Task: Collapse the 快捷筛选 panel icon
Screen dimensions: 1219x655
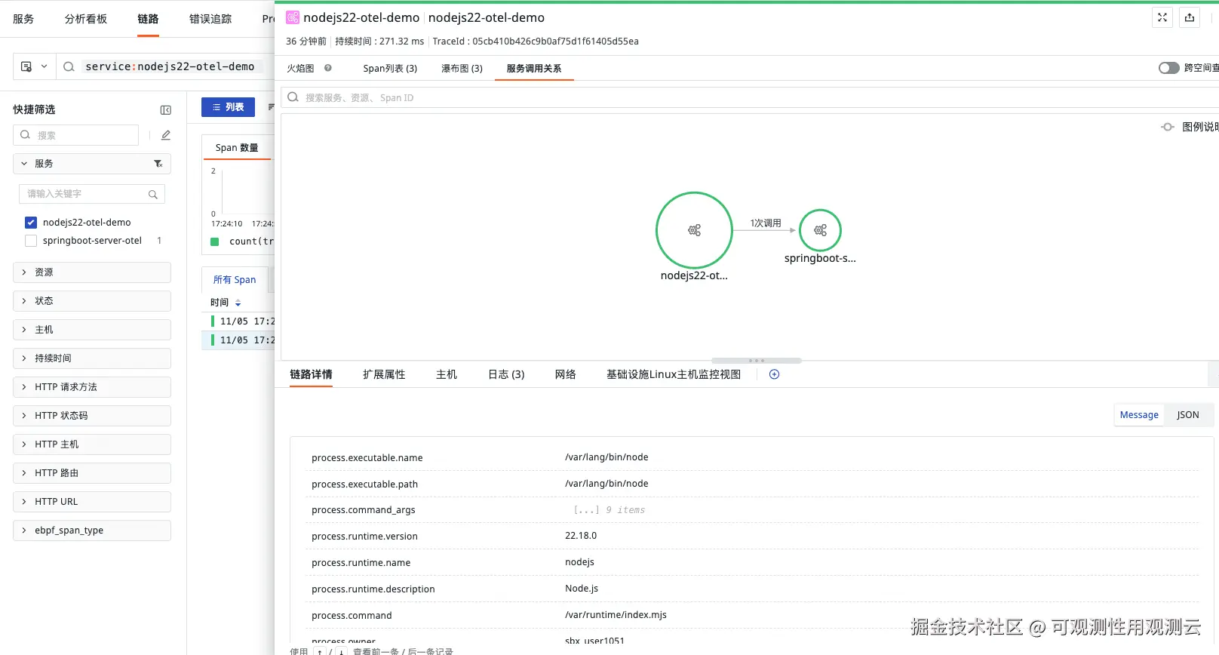Action: point(166,110)
